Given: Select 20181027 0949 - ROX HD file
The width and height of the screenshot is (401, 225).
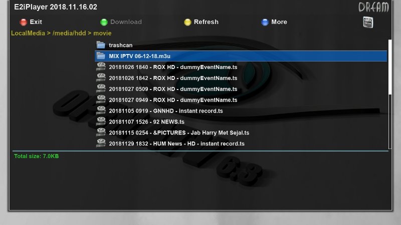Looking at the screenshot, I should coord(241,100).
